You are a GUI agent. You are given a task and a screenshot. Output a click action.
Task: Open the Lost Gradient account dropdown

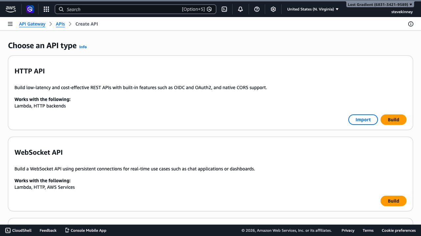point(380,5)
